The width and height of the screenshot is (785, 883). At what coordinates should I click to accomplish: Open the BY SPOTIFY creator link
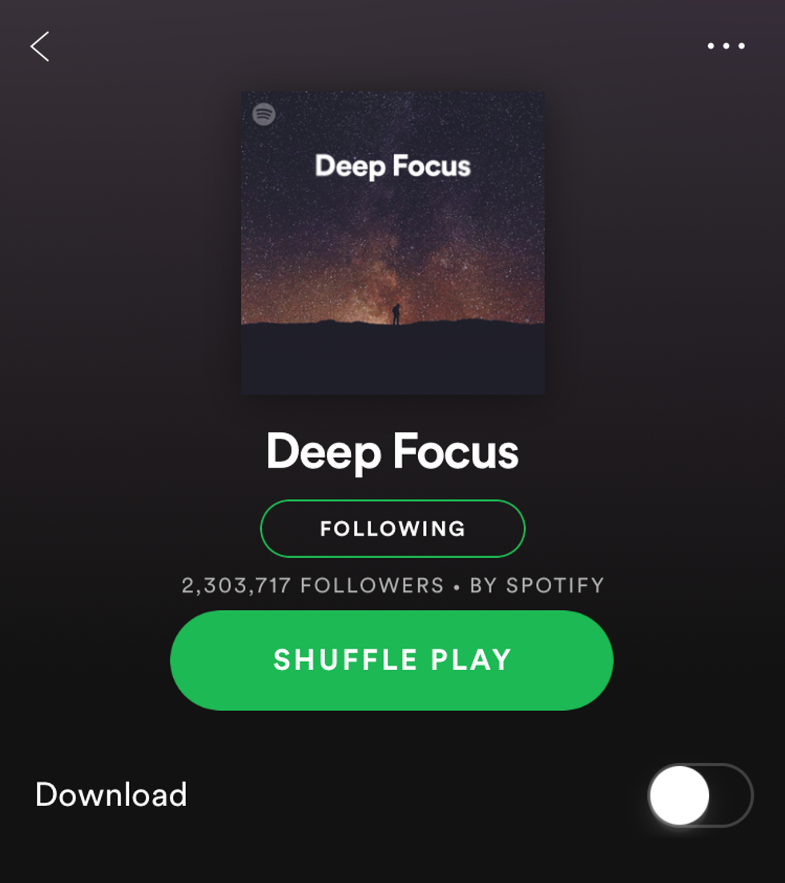point(537,586)
